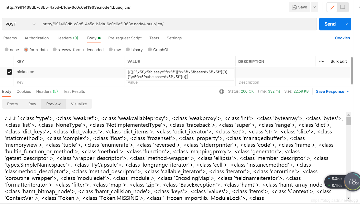Click the Status: 200 OK text
This screenshot has width=360, height=205.
pos(241,92)
